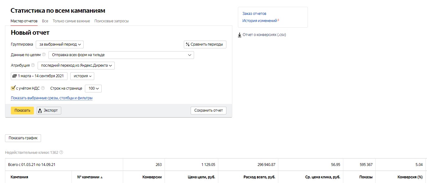This screenshot has height=183, width=427.
Task: Toggle the с учётом НДС checkbox
Action: click(x=13, y=88)
